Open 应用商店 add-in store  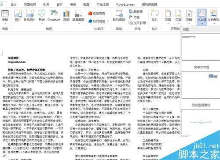click(97, 14)
